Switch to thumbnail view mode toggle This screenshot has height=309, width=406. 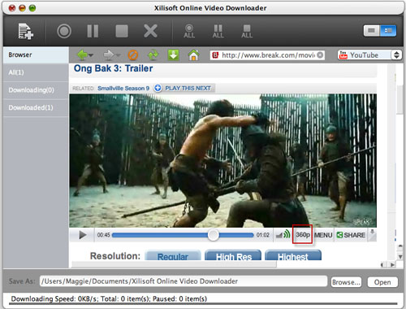pyautogui.click(x=372, y=31)
